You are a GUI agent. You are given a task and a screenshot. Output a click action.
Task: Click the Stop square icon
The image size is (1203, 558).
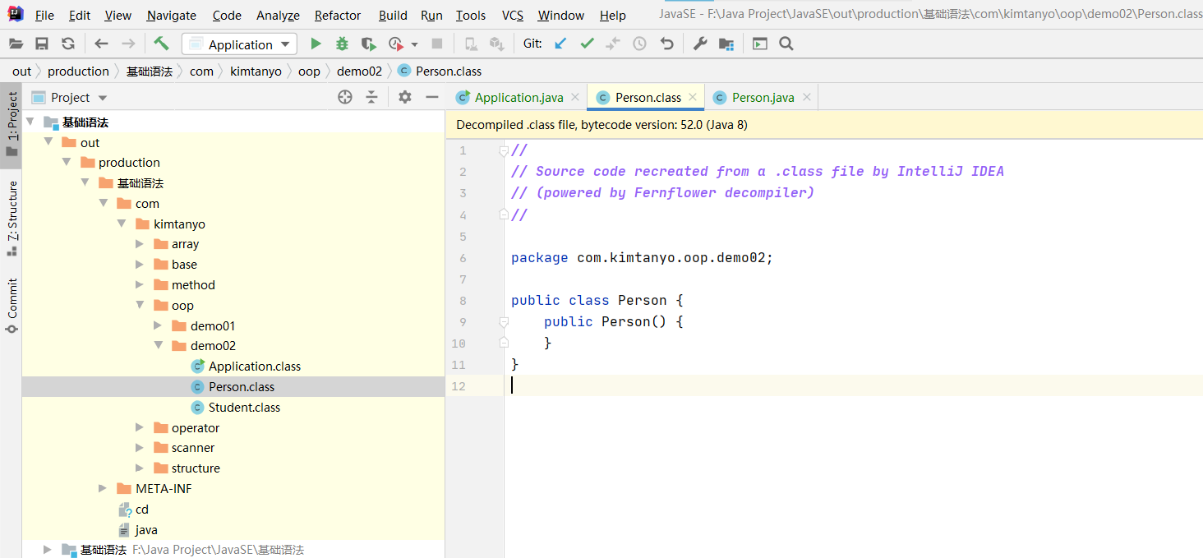click(x=437, y=44)
